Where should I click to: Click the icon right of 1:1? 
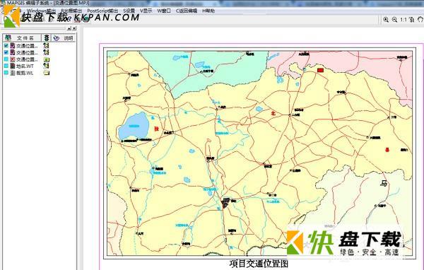(411, 20)
